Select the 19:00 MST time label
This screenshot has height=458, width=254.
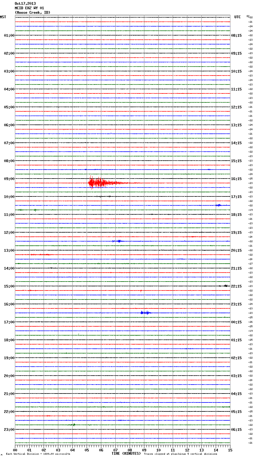[x=9, y=358]
